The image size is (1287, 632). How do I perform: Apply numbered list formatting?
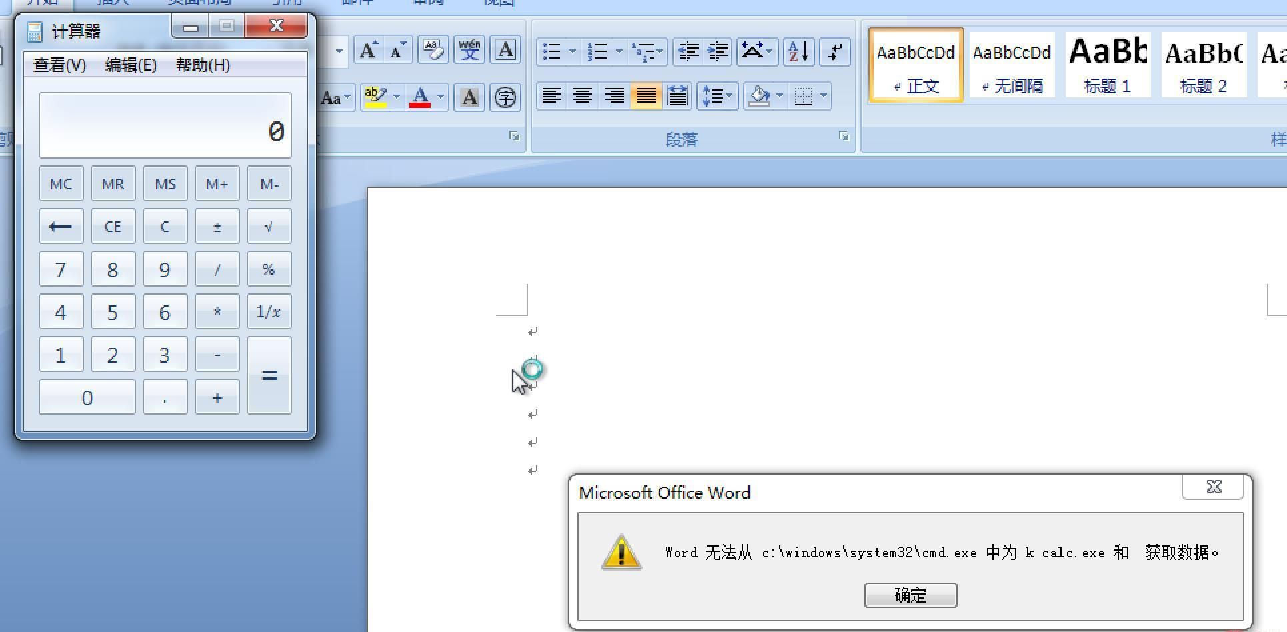598,51
